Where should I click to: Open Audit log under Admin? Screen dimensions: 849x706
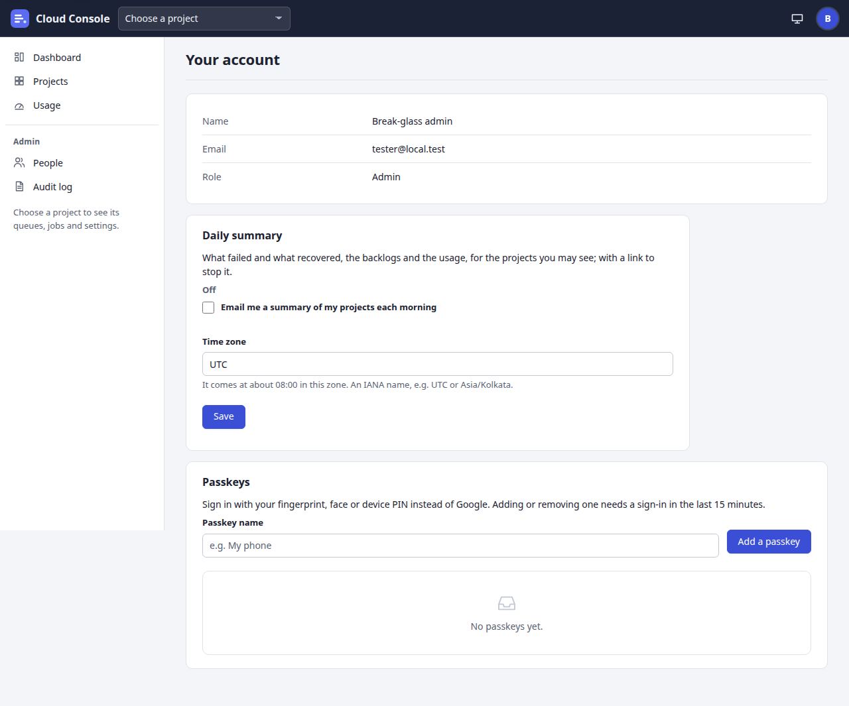(x=82, y=187)
